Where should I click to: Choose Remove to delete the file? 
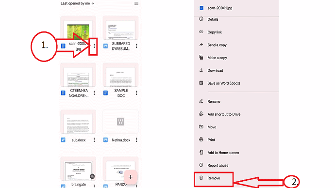pyautogui.click(x=214, y=178)
